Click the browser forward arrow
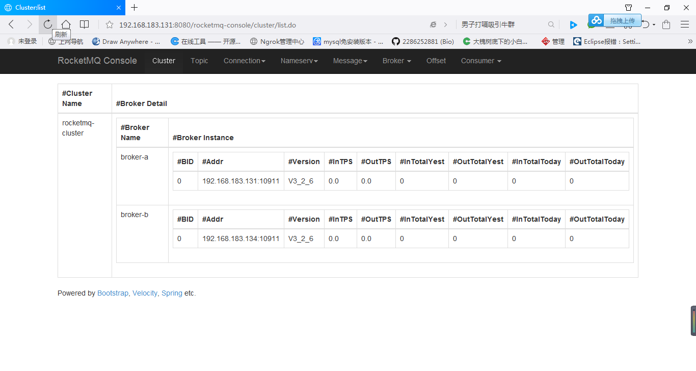The height and width of the screenshot is (371, 696). pyautogui.click(x=29, y=24)
